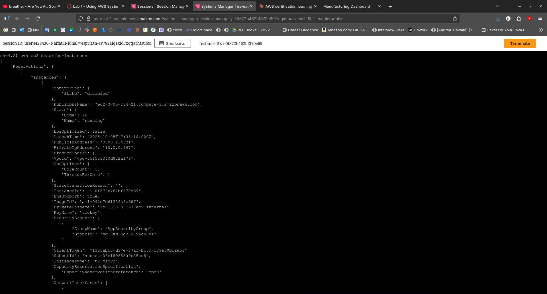This screenshot has height=294, width=547.
Task: Switch to the Manufacturing Dashboard tab
Action: [x=346, y=6]
